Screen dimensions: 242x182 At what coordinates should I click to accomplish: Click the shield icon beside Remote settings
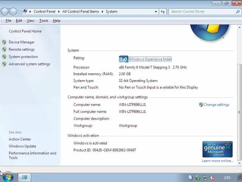[4, 49]
